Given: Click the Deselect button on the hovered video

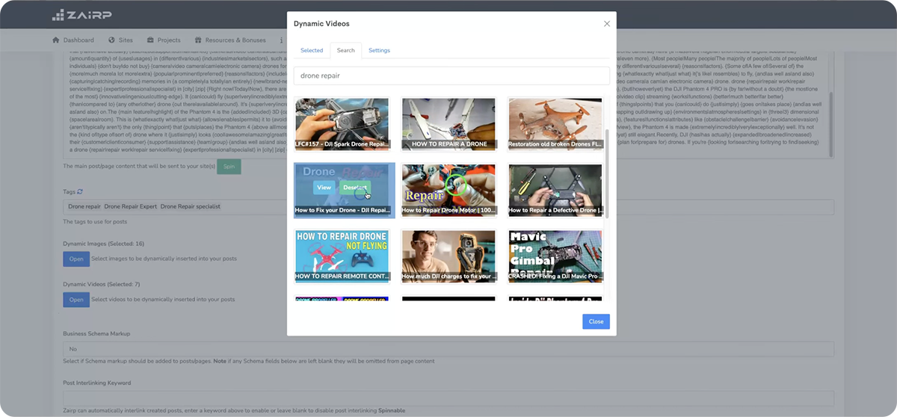Looking at the screenshot, I should tap(355, 188).
